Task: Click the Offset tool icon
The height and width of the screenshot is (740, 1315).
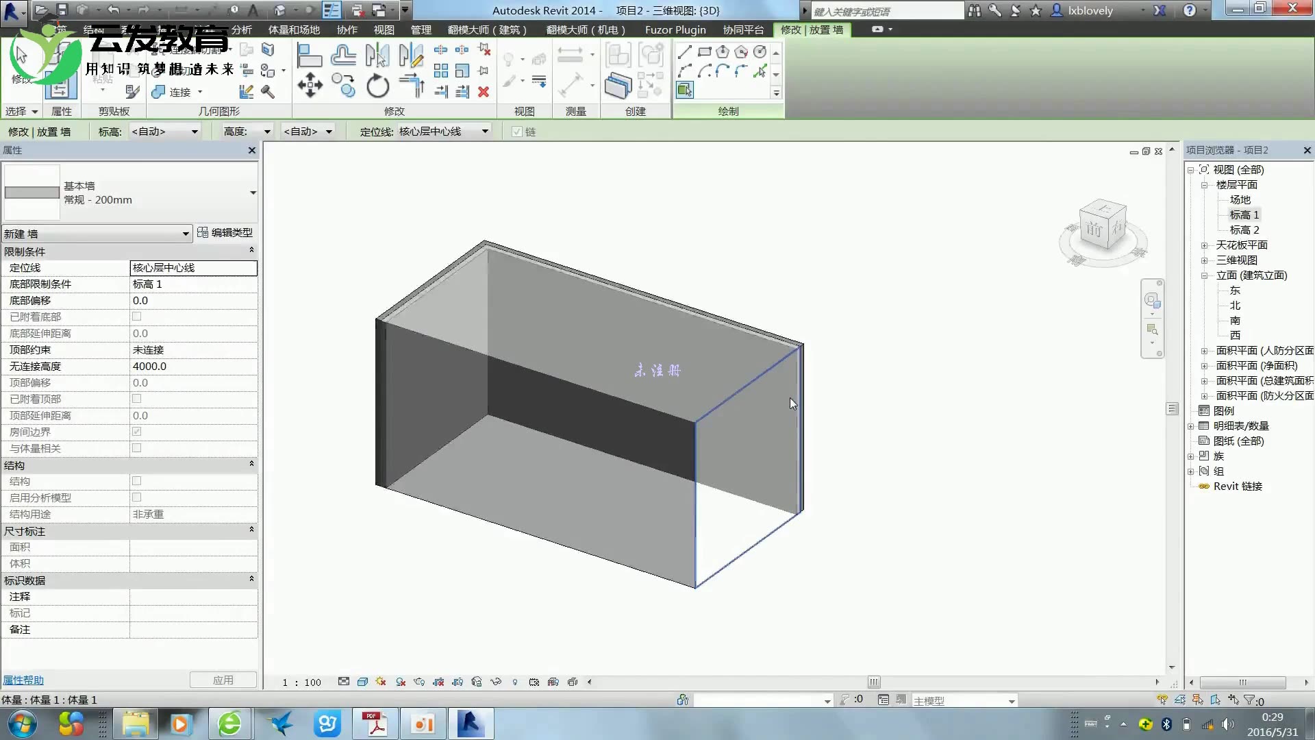Action: tap(343, 55)
